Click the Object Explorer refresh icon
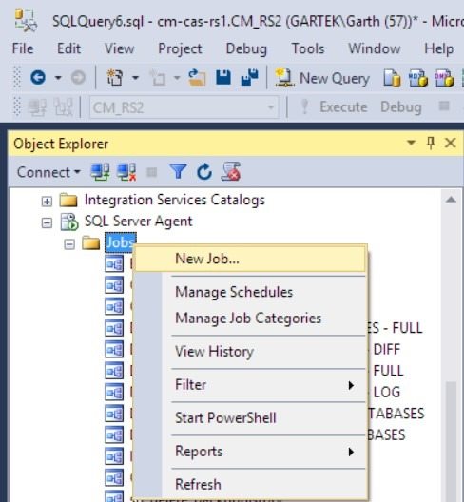 (204, 171)
